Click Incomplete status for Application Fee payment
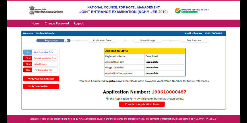 click(152, 73)
